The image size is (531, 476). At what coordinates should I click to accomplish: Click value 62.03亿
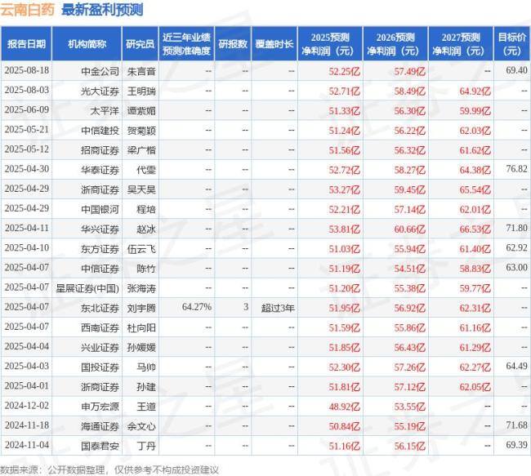(x=475, y=131)
